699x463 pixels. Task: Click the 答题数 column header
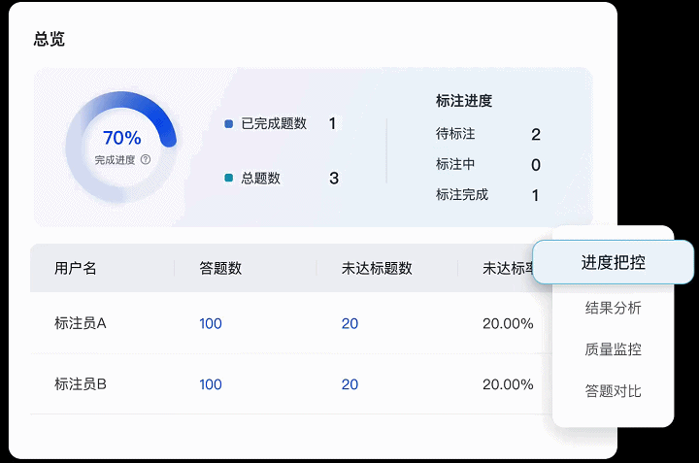[x=220, y=268]
